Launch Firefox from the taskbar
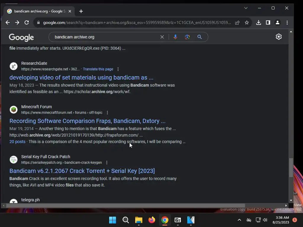 click(152, 220)
